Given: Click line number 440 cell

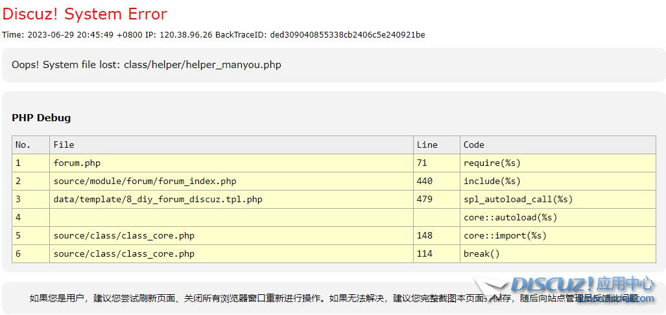Looking at the screenshot, I should [x=425, y=181].
